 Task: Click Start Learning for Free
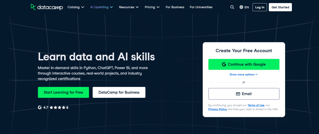(x=63, y=92)
